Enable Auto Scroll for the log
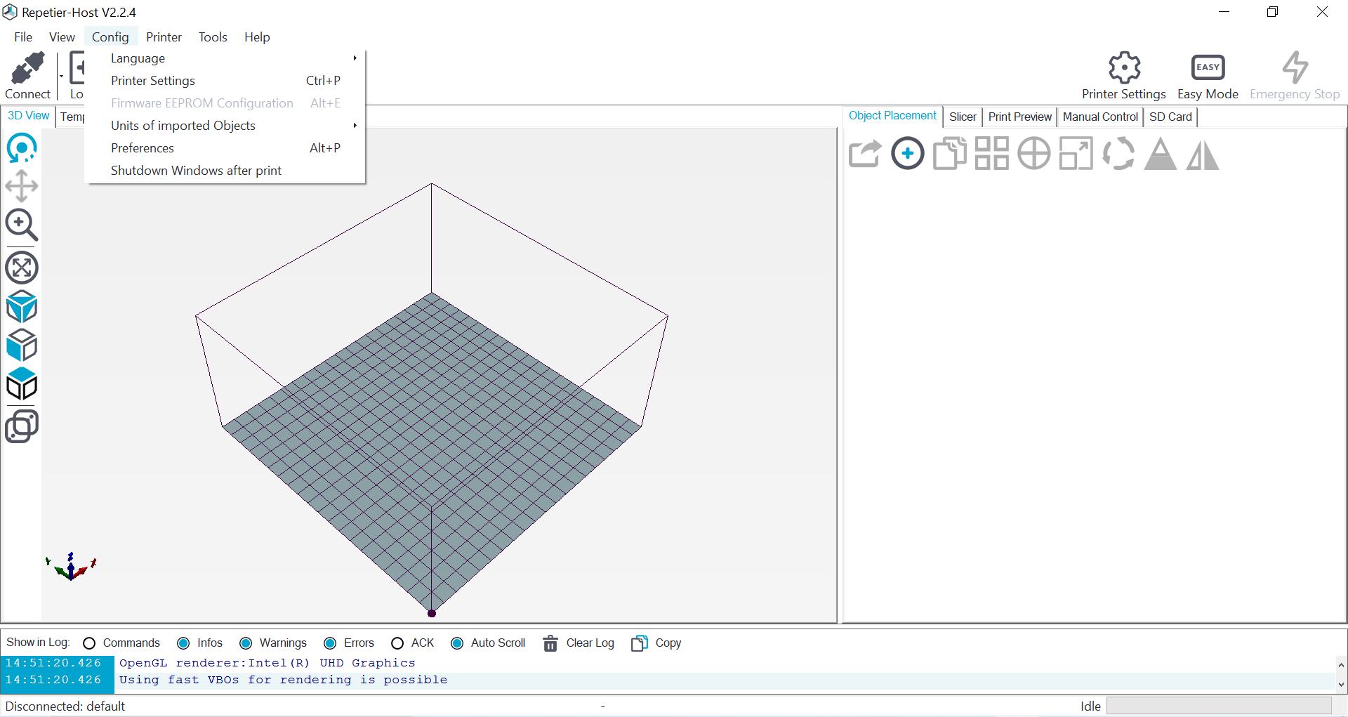The image size is (1348, 717). click(x=457, y=643)
